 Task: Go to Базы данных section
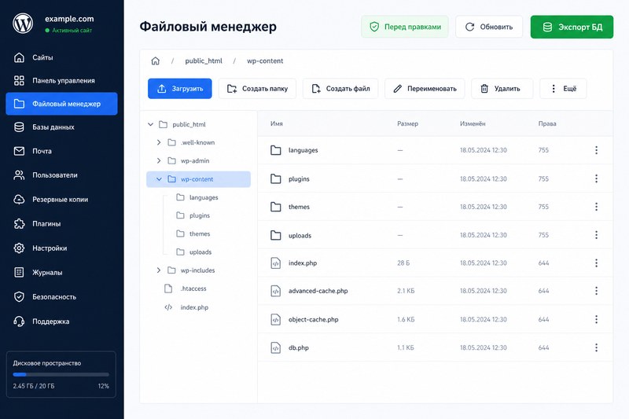pos(61,127)
